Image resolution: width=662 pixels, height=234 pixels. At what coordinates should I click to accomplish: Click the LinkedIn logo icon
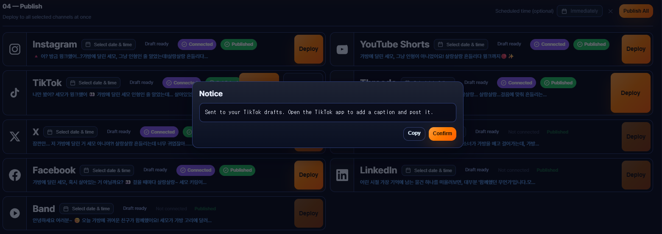[x=342, y=175]
